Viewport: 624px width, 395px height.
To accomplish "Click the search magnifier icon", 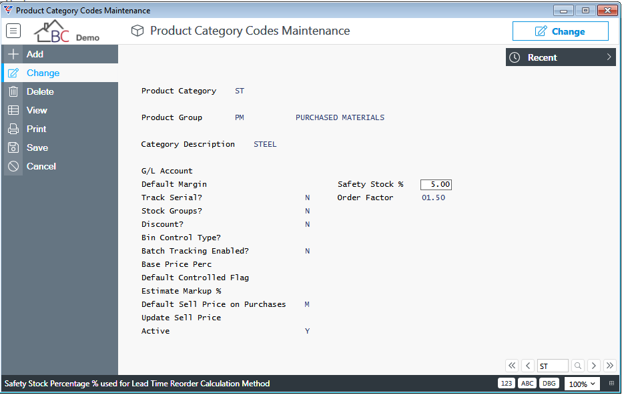I will 578,366.
